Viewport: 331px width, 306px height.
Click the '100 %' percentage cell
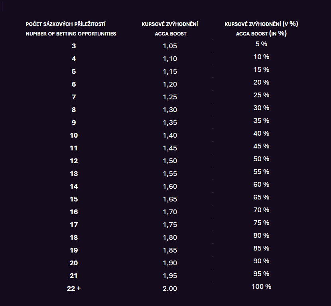(261, 286)
